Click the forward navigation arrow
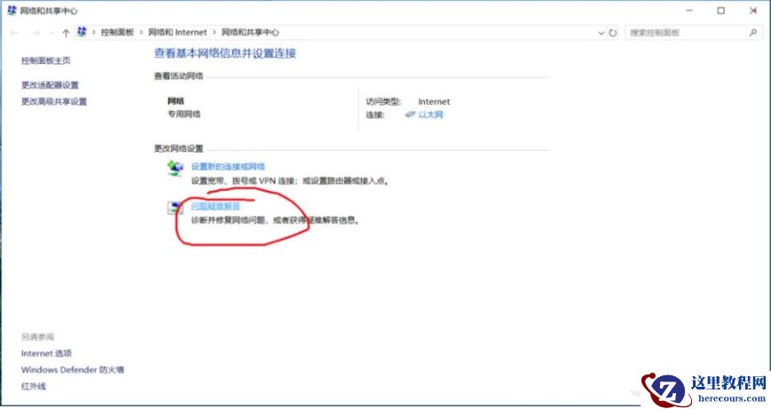Screen dimensions: 771x409 point(35,33)
